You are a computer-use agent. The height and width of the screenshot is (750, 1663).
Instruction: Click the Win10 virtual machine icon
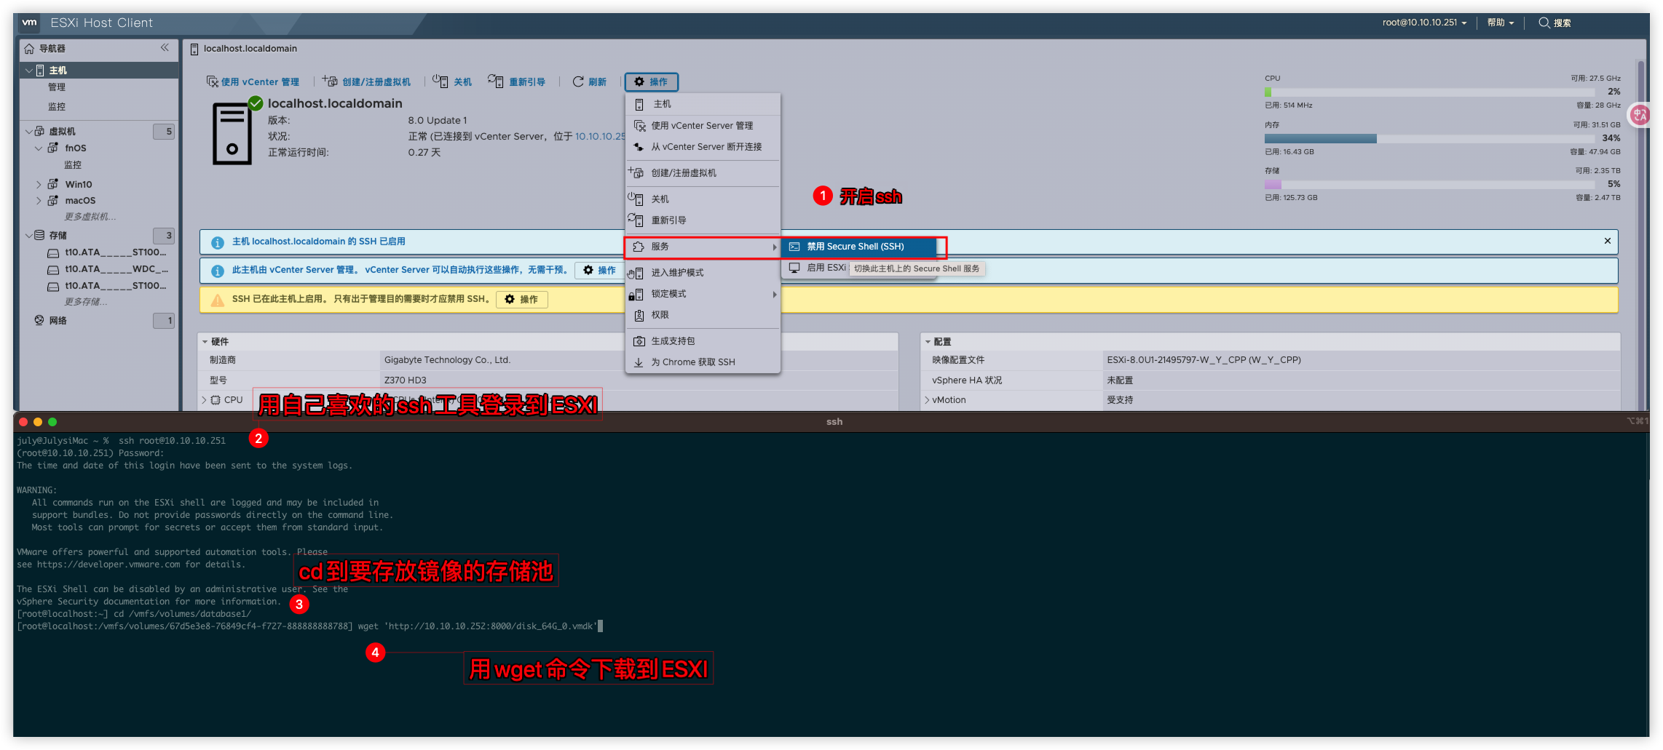[53, 184]
